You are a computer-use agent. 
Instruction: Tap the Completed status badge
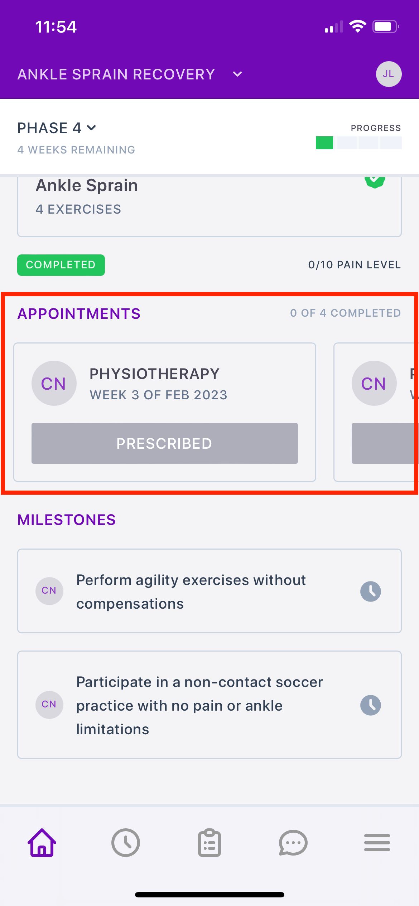(x=61, y=265)
